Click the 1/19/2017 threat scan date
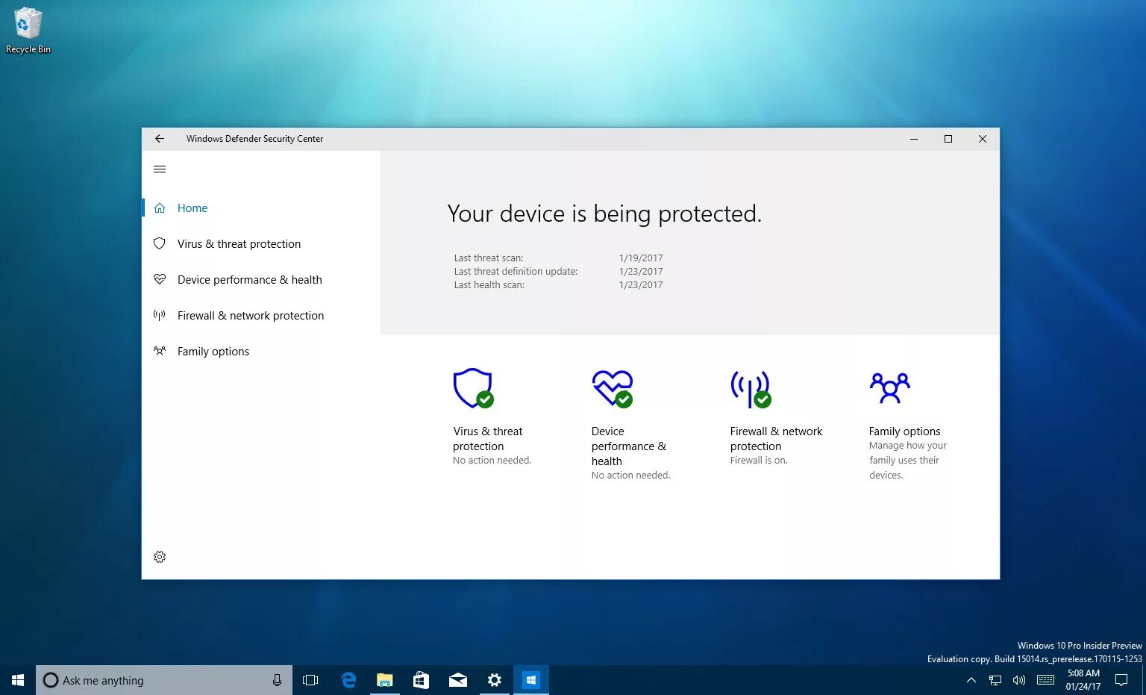The height and width of the screenshot is (695, 1146). [641, 258]
